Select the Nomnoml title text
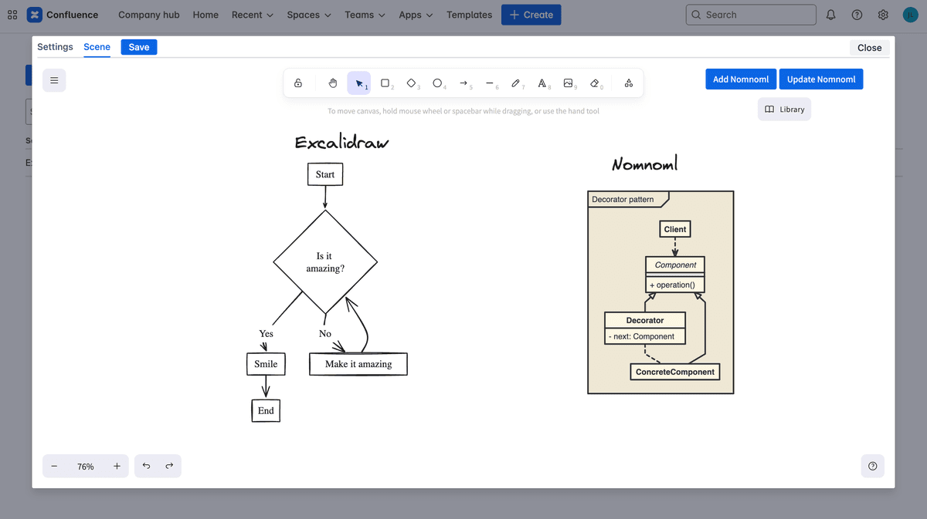927x519 pixels. [x=645, y=163]
